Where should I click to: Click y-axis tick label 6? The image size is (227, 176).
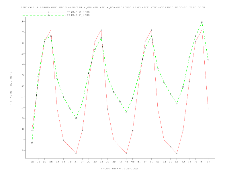coord(23,150)
